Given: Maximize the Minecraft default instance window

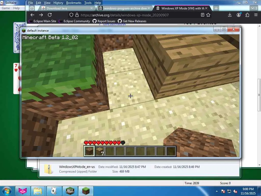Looking at the screenshot, I should (x=224, y=30).
